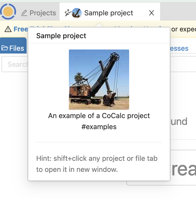Click the CoCalc logo icon
The height and width of the screenshot is (198, 196).
pyautogui.click(x=8, y=12)
